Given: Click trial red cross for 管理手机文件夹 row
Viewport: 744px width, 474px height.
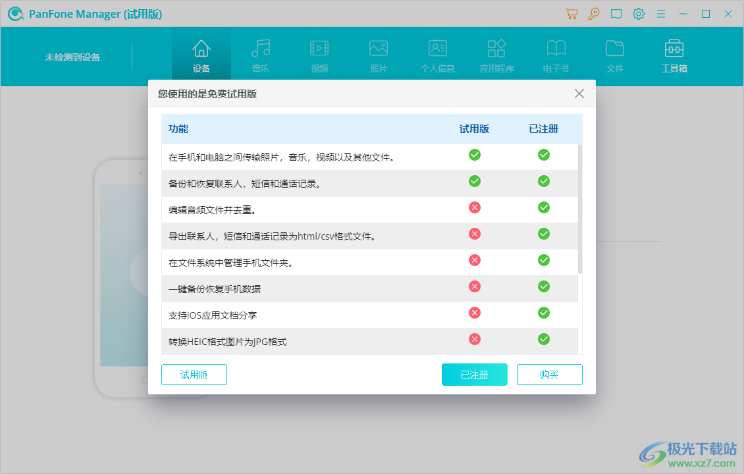Looking at the screenshot, I should [475, 260].
